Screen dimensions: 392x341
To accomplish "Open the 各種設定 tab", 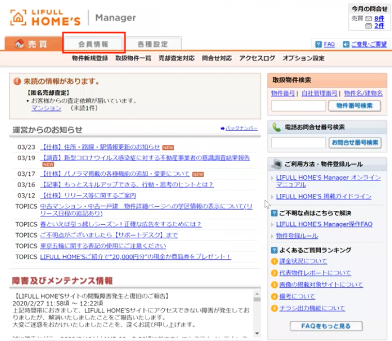I will (152, 44).
